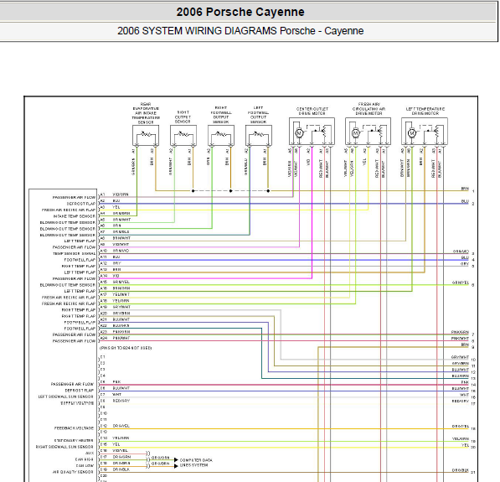
Task: Click the Right Footwell Output Sensor symbol
Action: (x=221, y=136)
